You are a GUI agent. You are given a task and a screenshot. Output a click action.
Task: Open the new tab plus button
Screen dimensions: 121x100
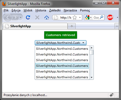click(x=72, y=26)
